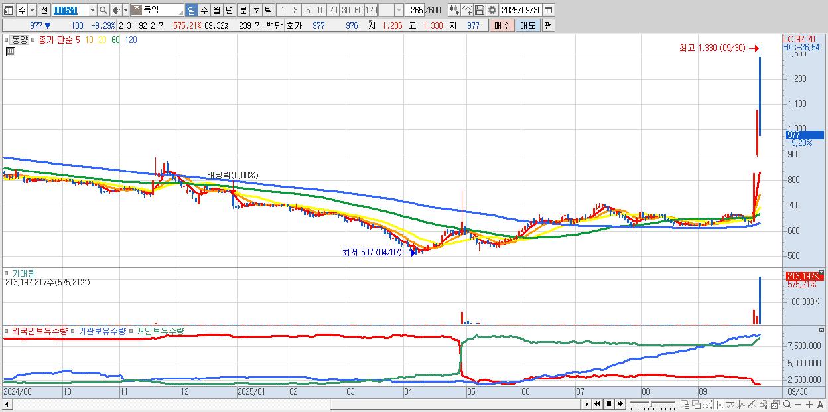
Task: Expand the stock code 001520 dropdown arrow
Action: point(93,10)
